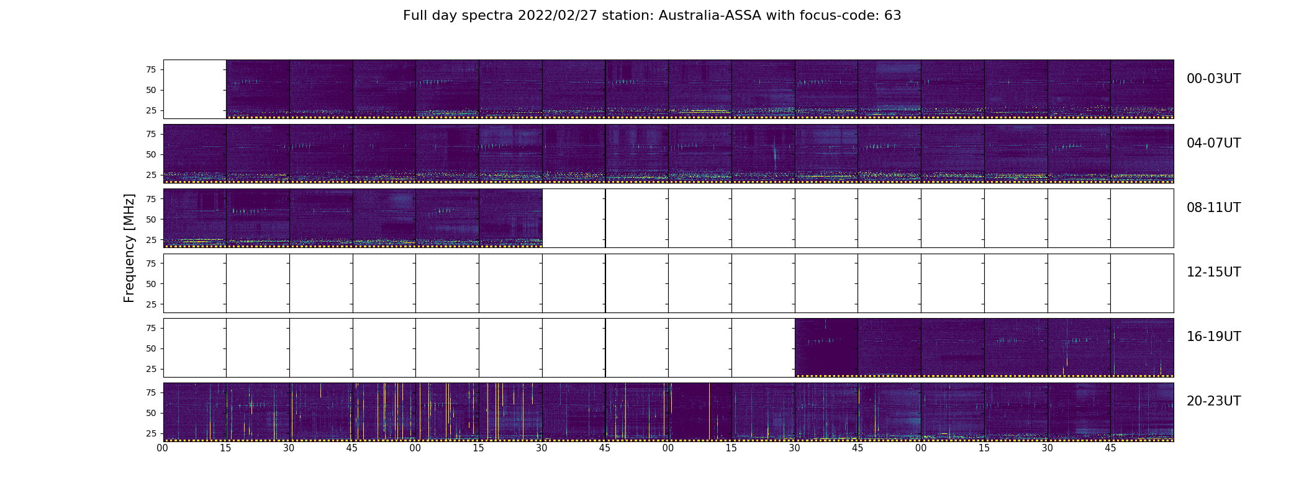Select the 75 tick of the 12-15UT row

[151, 263]
